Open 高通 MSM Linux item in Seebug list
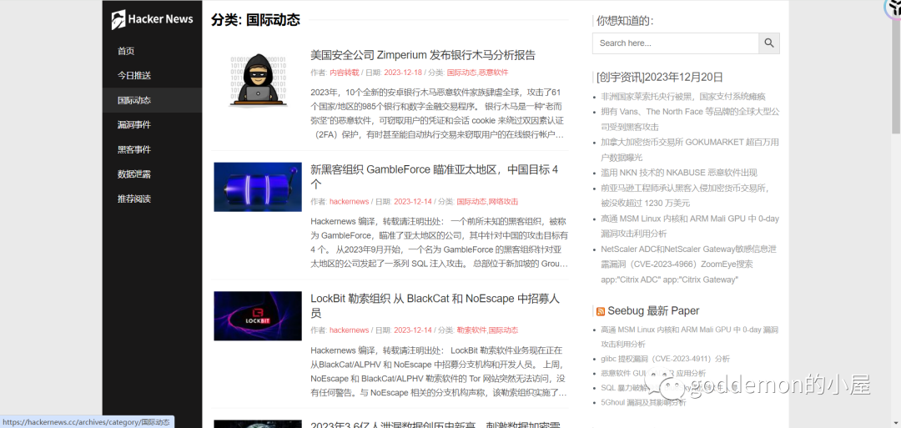 [690, 337]
